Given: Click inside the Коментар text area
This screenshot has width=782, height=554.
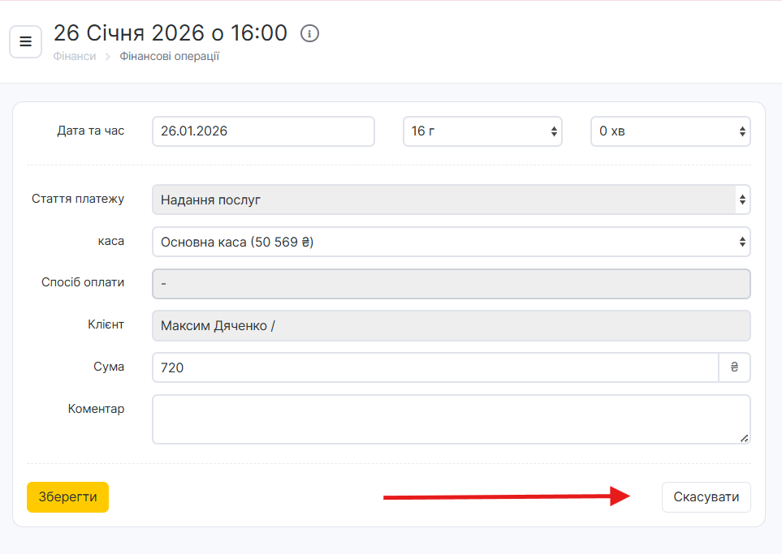Looking at the screenshot, I should point(451,419).
